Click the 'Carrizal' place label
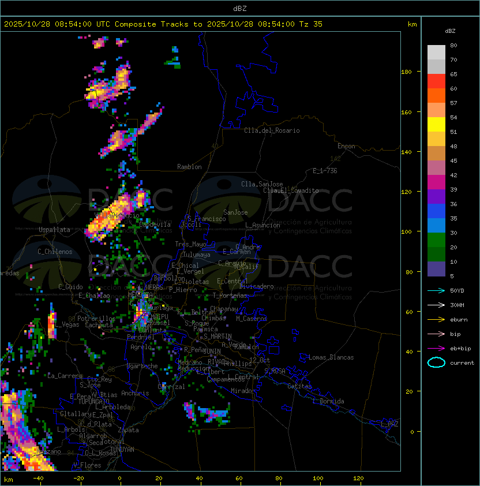 click(171, 387)
